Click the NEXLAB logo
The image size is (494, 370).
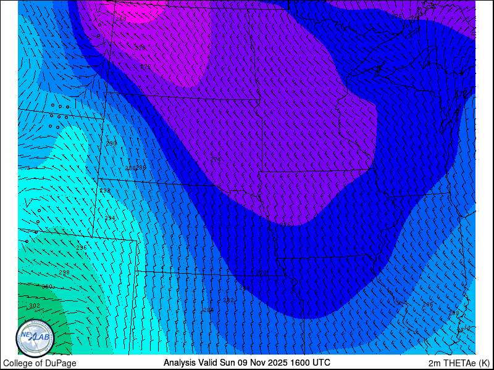tap(35, 338)
